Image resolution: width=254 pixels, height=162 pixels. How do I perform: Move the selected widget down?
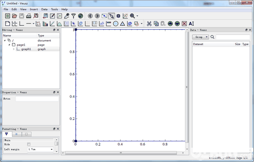pos(177,24)
